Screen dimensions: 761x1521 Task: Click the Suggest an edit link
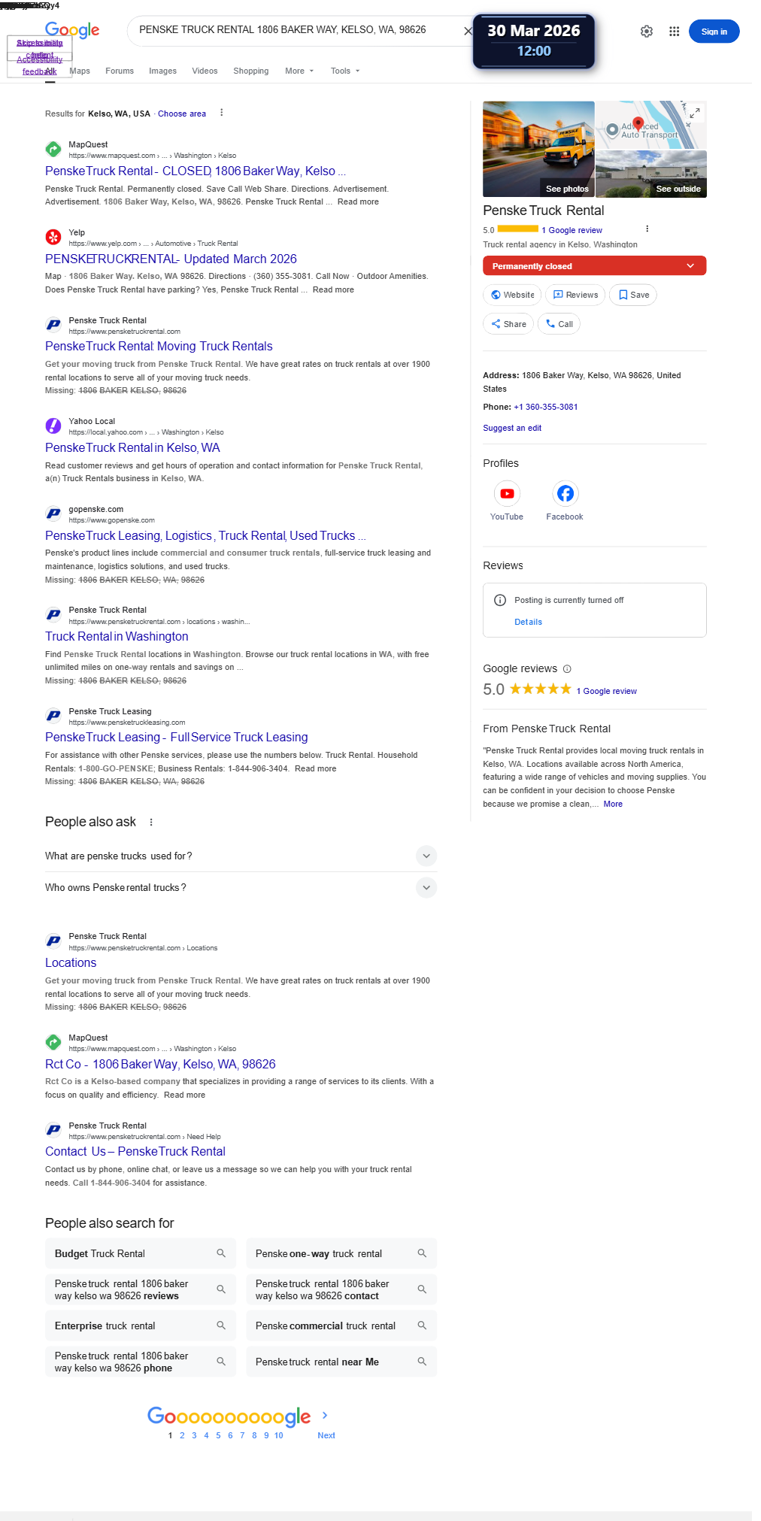511,428
